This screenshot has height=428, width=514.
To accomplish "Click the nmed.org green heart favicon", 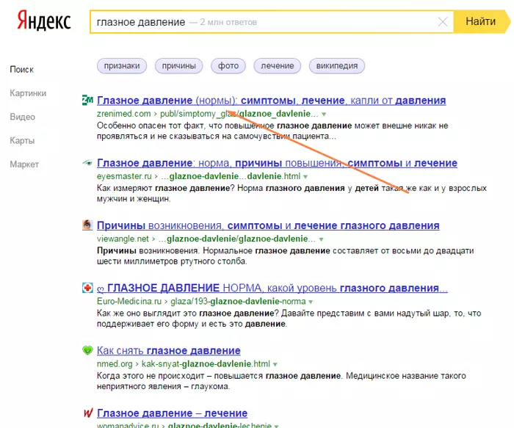I will [x=87, y=350].
